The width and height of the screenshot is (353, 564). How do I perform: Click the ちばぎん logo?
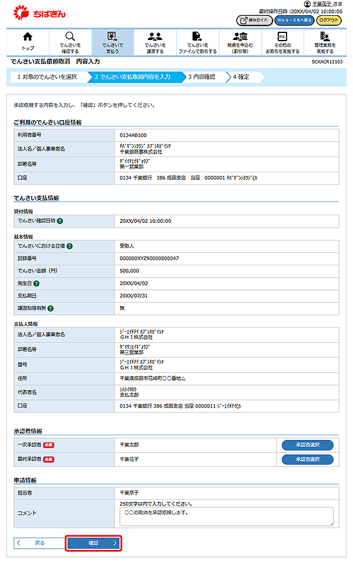[x=39, y=14]
